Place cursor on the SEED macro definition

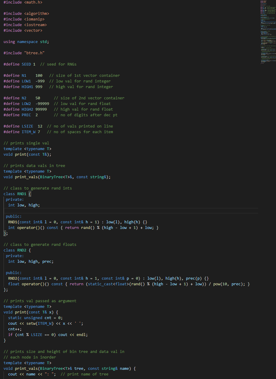click(x=27, y=64)
